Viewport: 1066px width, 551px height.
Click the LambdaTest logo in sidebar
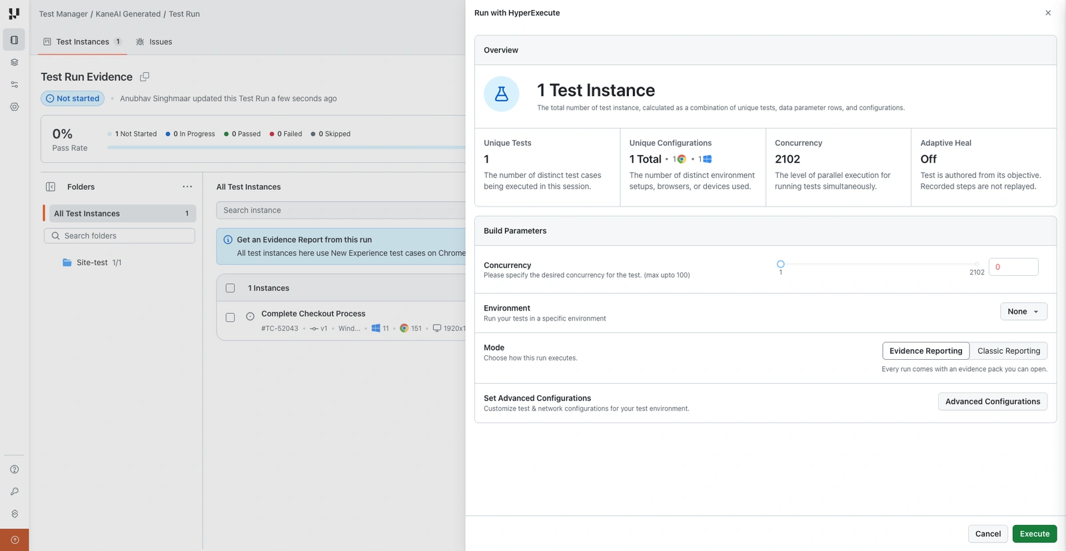point(14,13)
